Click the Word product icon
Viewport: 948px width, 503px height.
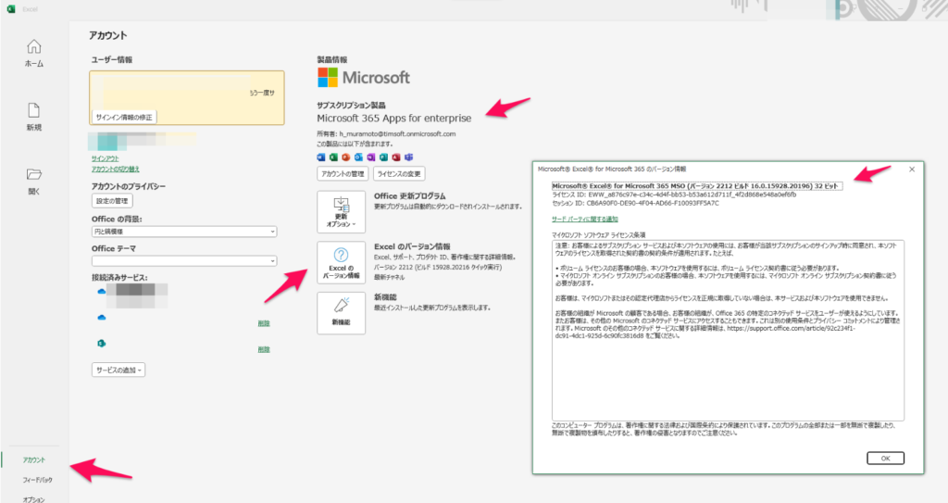pyautogui.click(x=321, y=157)
